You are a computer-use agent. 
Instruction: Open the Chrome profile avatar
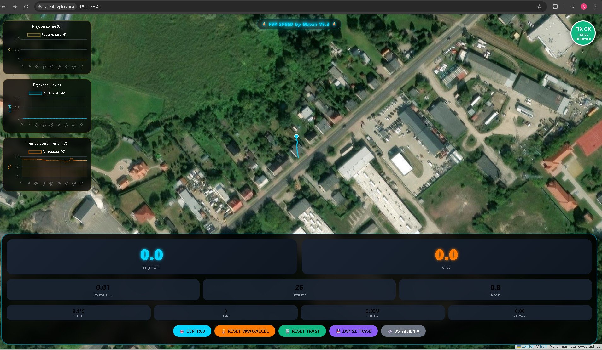click(x=583, y=7)
